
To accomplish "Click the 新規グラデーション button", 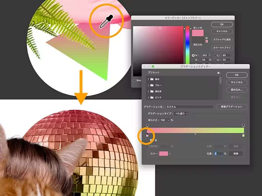I will pos(231,107).
